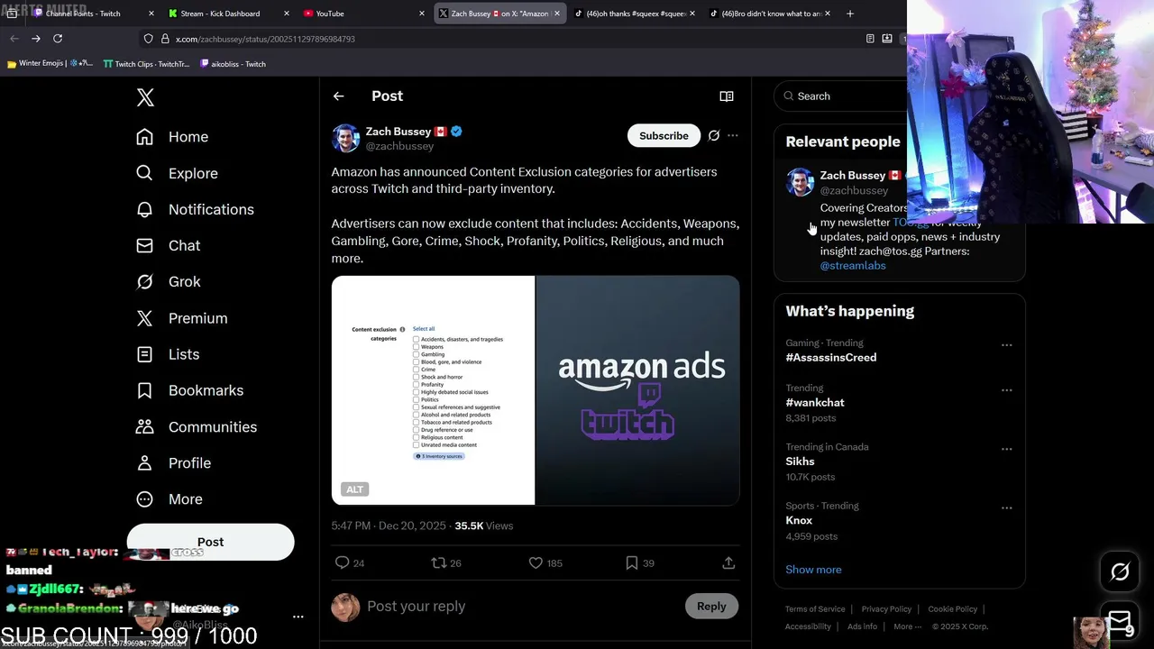Screen dimensions: 1154x649
Task: Click the browser address bar URL
Action: pyautogui.click(x=265, y=39)
